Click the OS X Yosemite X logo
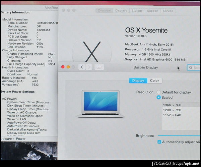Viewport: 201px width, 167px height. (x=92, y=52)
